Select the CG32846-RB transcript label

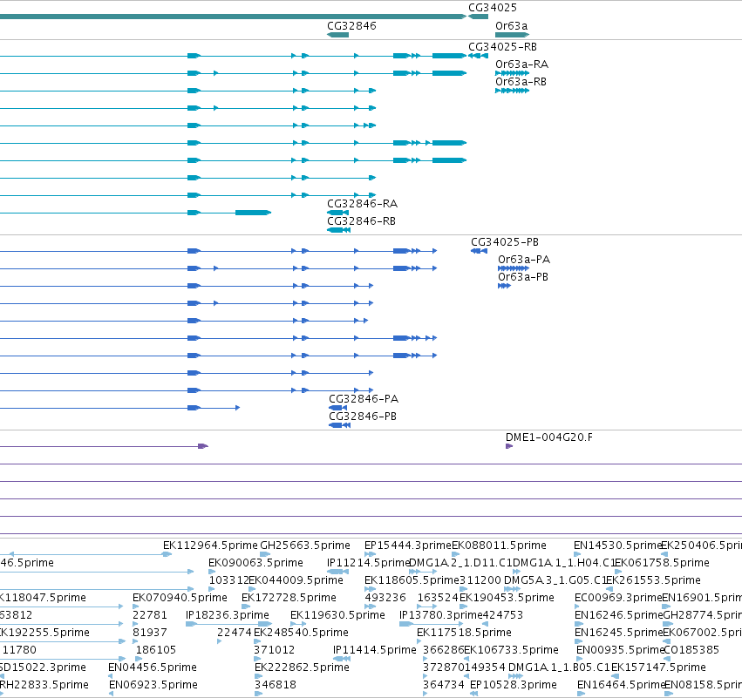(361, 221)
